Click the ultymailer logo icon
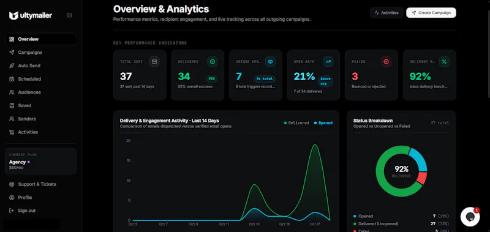Viewport: 490px width, 232px height. tap(13, 16)
